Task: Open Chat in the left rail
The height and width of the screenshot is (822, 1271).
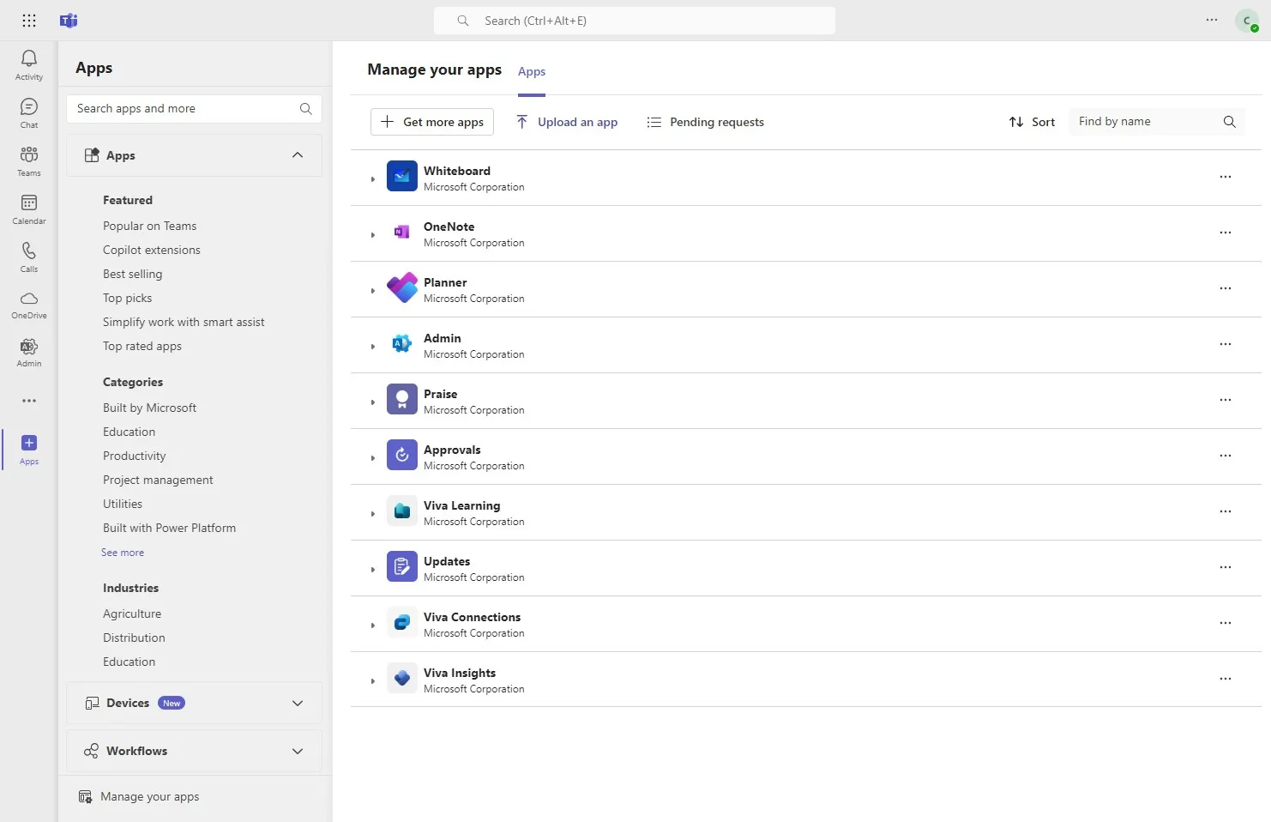Action: [x=29, y=113]
